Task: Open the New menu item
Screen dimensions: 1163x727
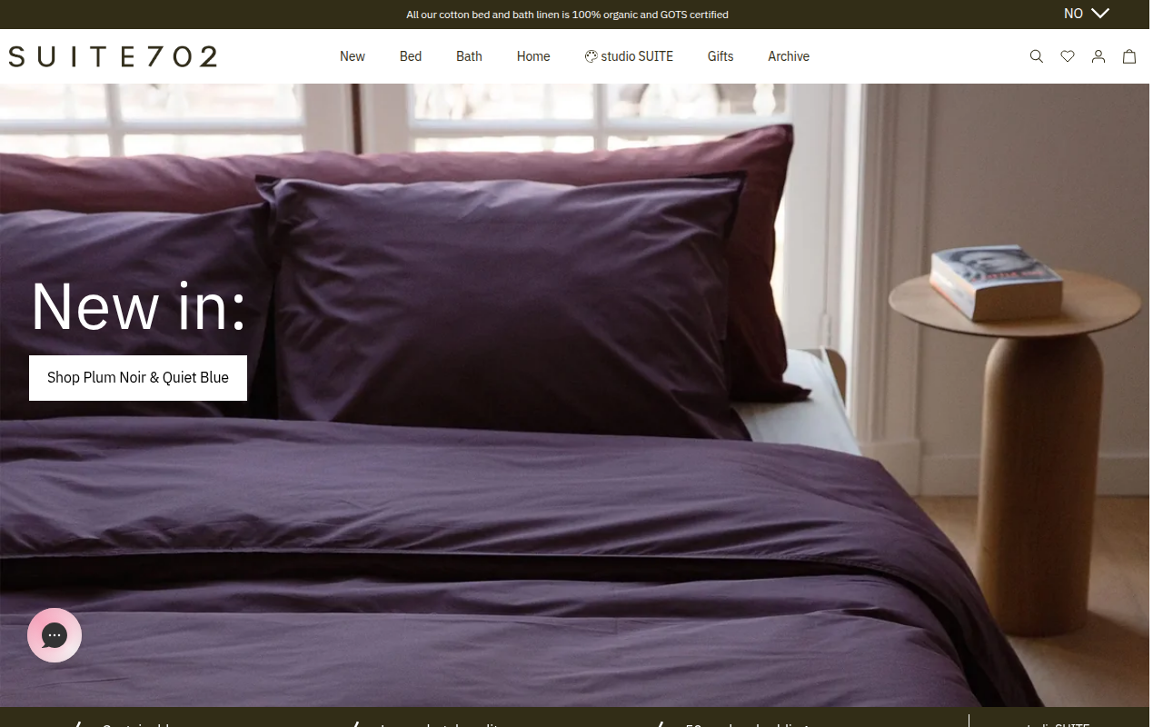Action: point(353,56)
